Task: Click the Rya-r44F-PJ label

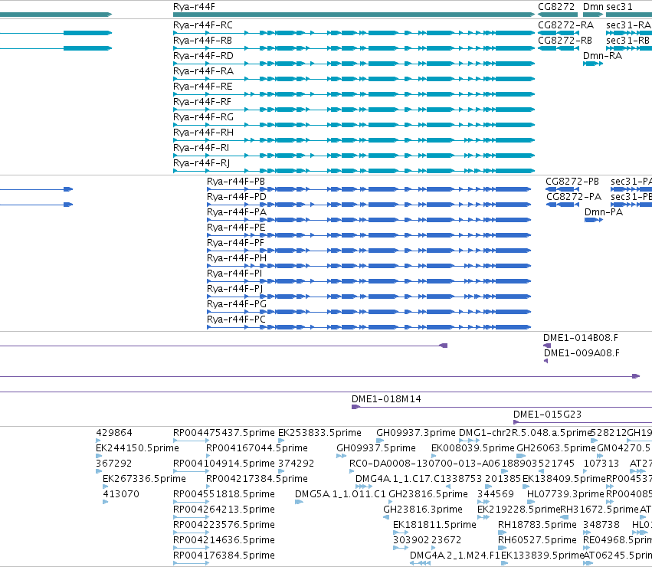Action: 235,289
